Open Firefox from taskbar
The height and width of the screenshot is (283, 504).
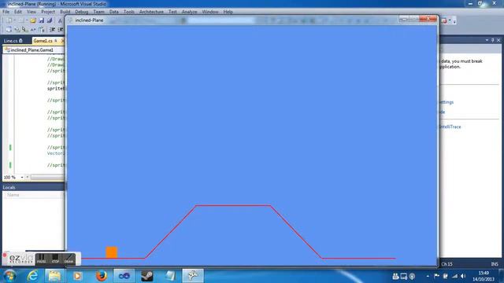tap(101, 276)
